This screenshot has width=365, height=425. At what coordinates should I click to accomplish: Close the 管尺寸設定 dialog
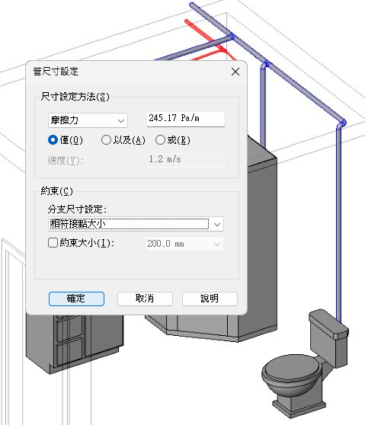coord(235,72)
